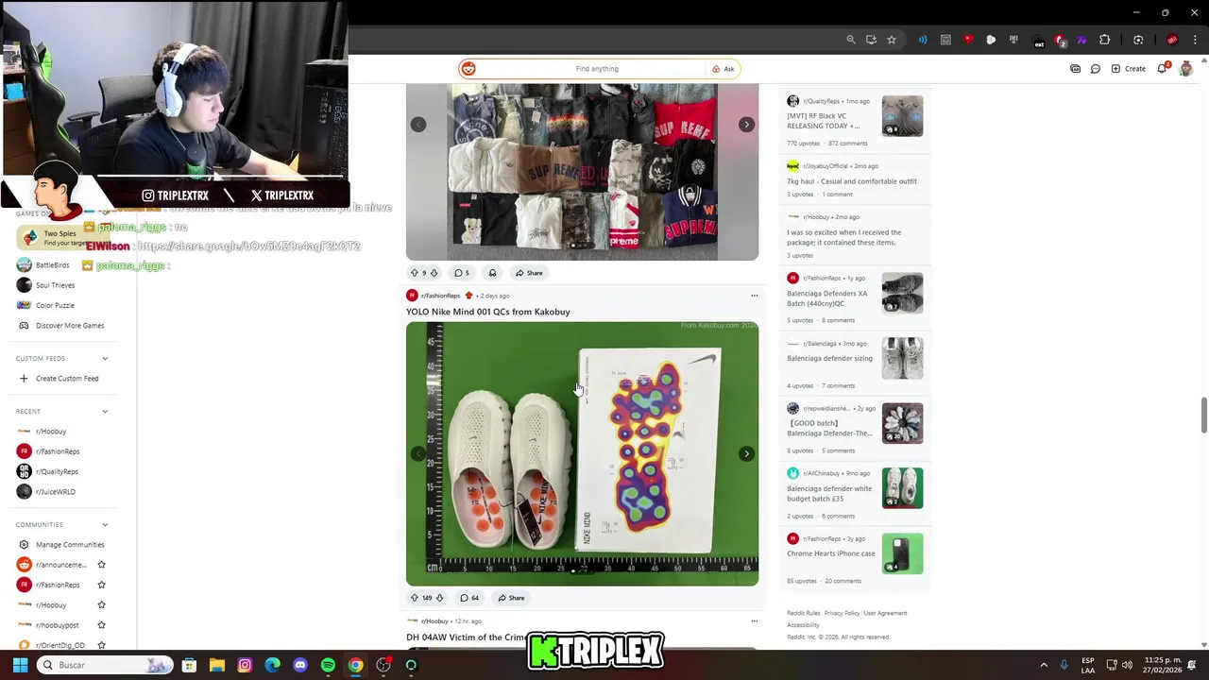The height and width of the screenshot is (680, 1209).
Task: Open File Explorer from the taskbar
Action: pos(216,665)
